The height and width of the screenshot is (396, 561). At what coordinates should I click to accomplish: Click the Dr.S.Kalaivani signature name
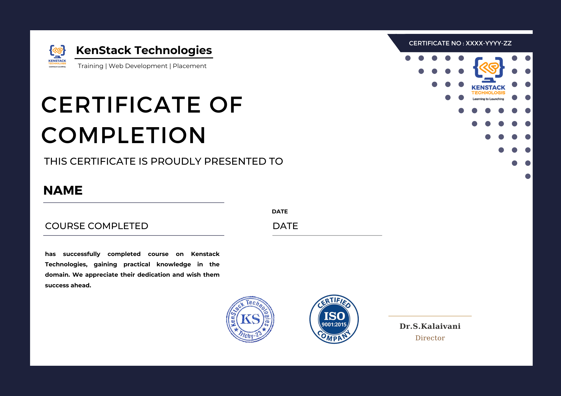click(430, 326)
